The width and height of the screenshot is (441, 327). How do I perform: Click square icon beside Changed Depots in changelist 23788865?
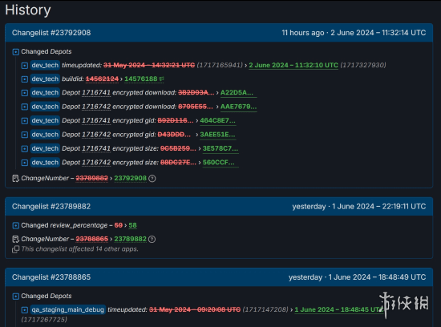coord(16,296)
